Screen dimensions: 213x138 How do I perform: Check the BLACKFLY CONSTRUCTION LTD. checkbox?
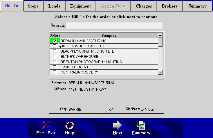click(55, 51)
